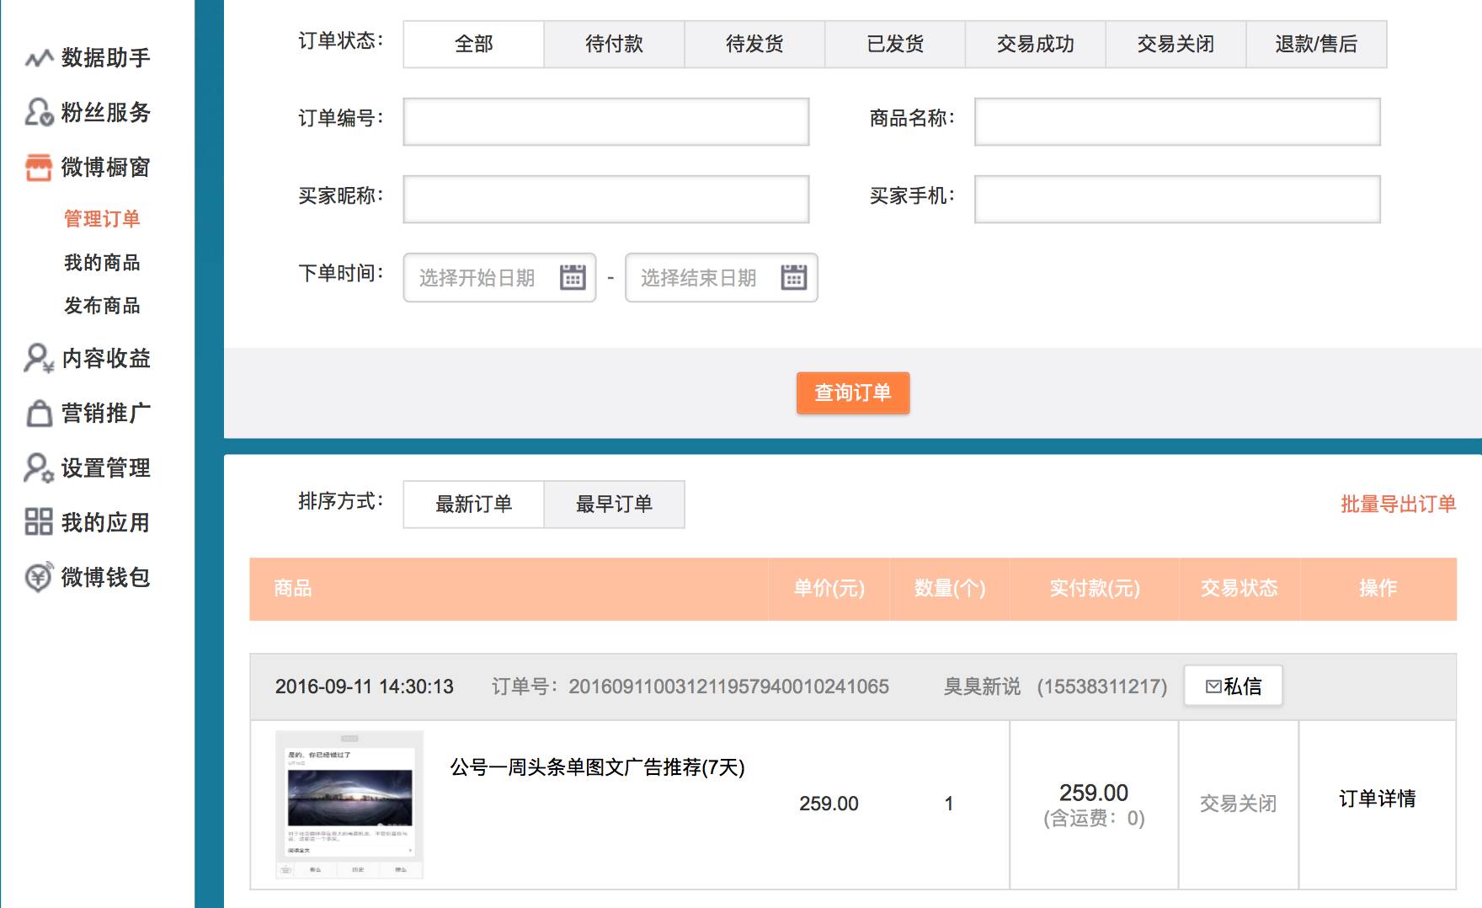Screen dimensions: 1482x908
Task: Filter orders by 待付款 status
Action: pos(614,44)
